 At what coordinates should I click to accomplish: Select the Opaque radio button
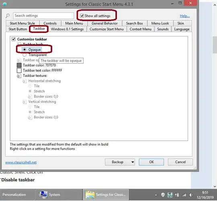(25, 50)
